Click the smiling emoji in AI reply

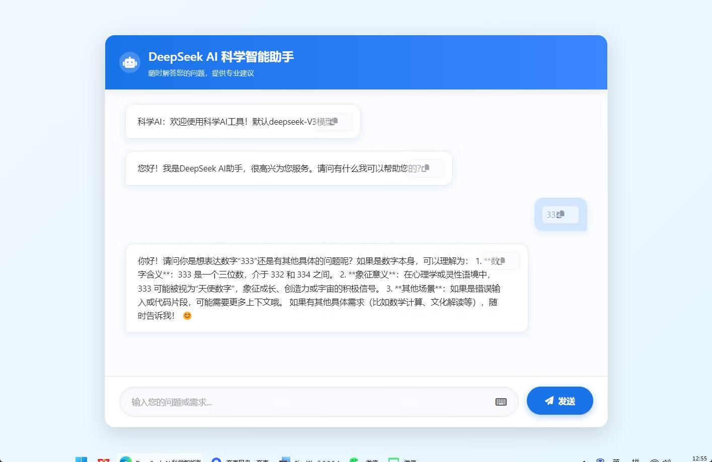pos(187,316)
